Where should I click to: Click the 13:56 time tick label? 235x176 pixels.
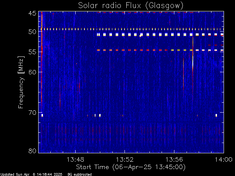(174, 159)
